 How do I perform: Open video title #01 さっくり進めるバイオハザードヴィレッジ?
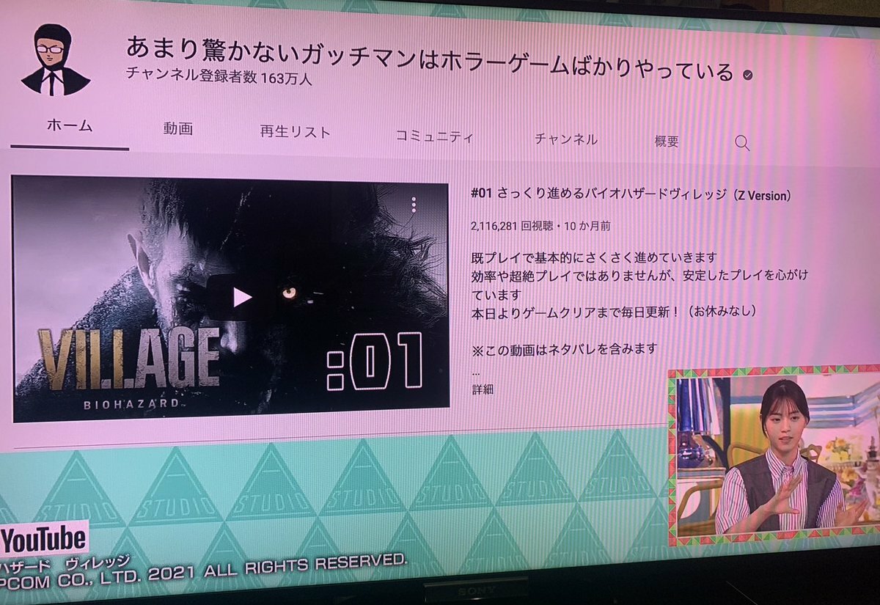pos(631,194)
